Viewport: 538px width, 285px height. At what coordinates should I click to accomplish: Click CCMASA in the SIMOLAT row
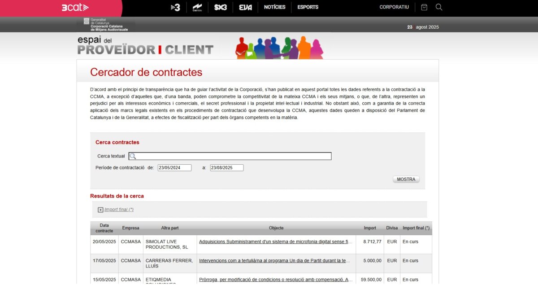(x=131, y=242)
